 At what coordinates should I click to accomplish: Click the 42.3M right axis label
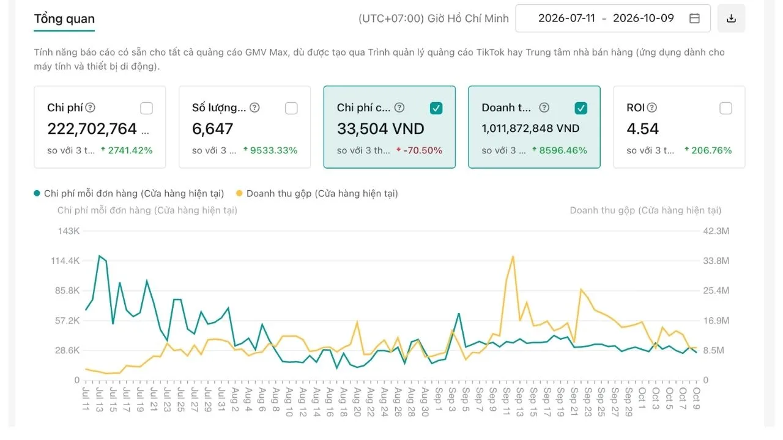point(716,231)
